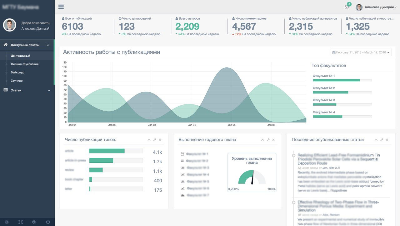Viewport: 400px width, 226px height.
Task: Click the Факультет № 1 progress bar
Action: 342,80
